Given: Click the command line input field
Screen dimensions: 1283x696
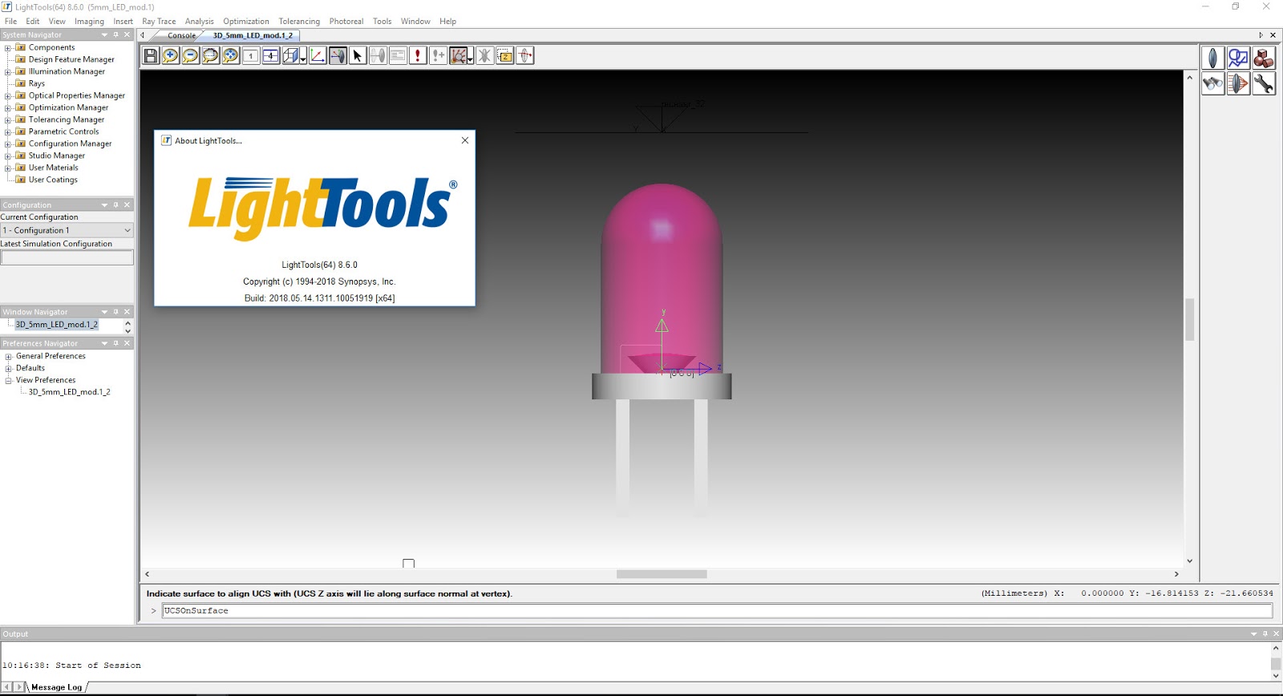Looking at the screenshot, I should [717, 611].
